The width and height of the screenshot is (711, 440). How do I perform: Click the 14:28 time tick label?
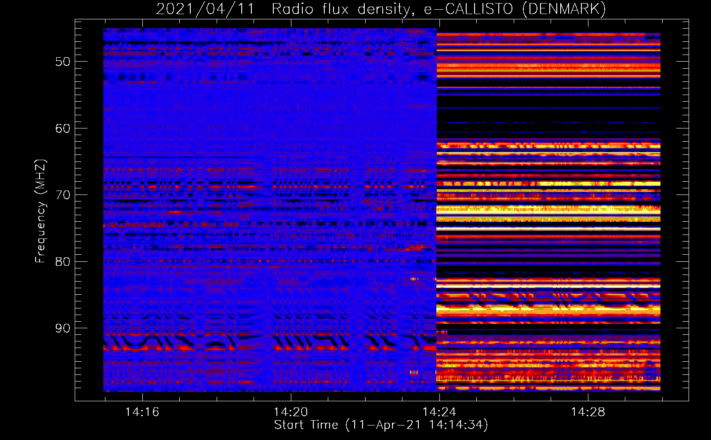pyautogui.click(x=588, y=412)
